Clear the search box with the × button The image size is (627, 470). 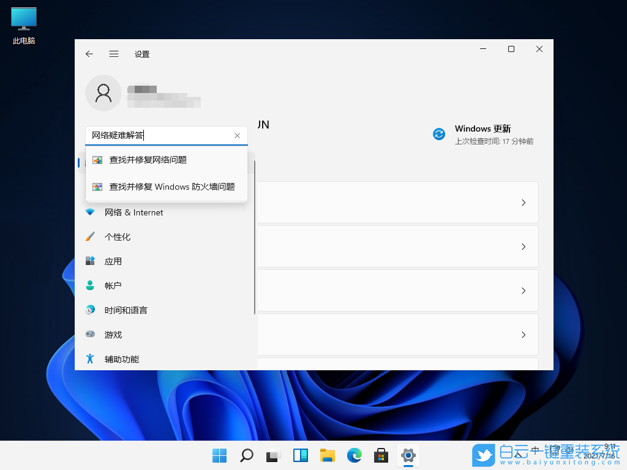coord(237,136)
